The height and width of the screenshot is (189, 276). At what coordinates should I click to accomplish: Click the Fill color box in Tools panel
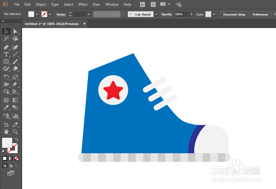click(7, 142)
